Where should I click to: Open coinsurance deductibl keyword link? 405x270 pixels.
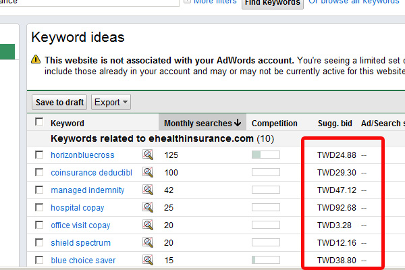point(91,173)
